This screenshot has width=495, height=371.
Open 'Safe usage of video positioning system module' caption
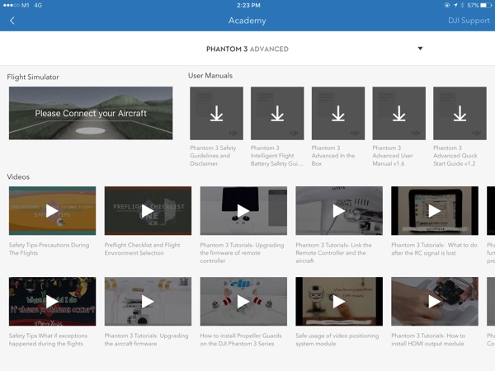[x=337, y=340]
